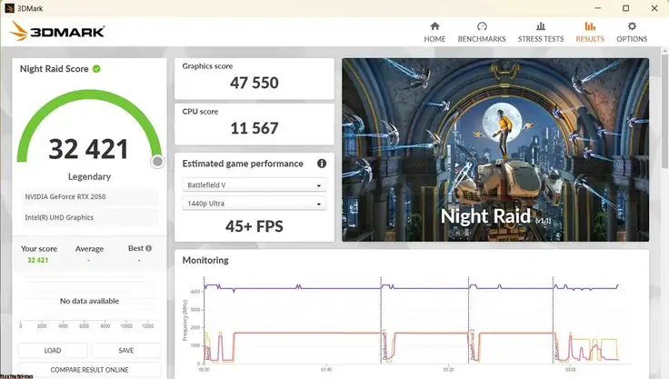
Task: Open the Stress Tests chart icon
Action: 541,26
